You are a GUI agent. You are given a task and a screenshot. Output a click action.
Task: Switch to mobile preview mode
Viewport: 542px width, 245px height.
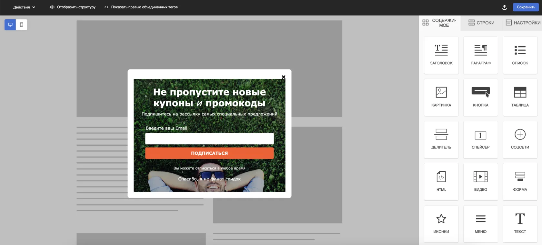click(x=22, y=25)
